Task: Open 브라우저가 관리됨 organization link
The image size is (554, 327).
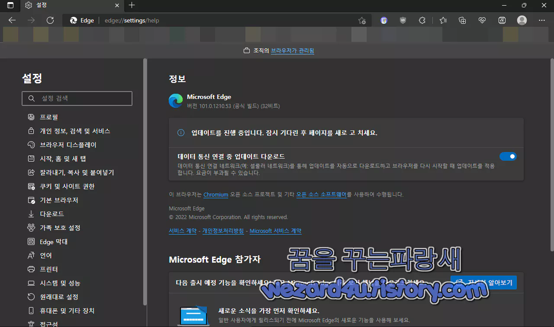Action: [292, 51]
